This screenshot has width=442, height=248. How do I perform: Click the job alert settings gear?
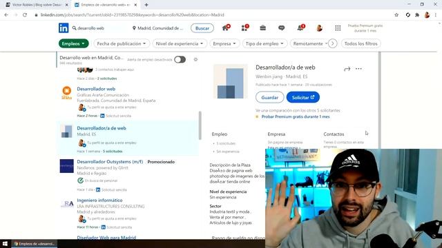pos(195,60)
